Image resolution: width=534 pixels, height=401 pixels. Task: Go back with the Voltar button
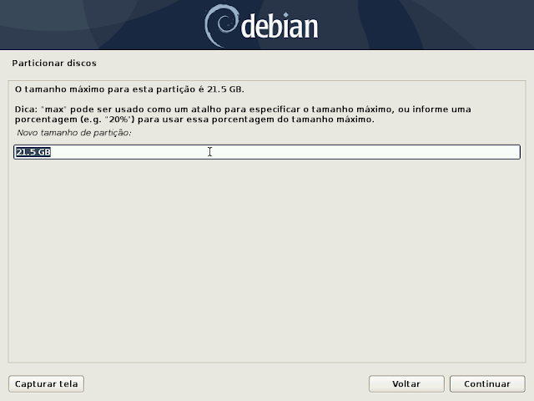point(406,384)
